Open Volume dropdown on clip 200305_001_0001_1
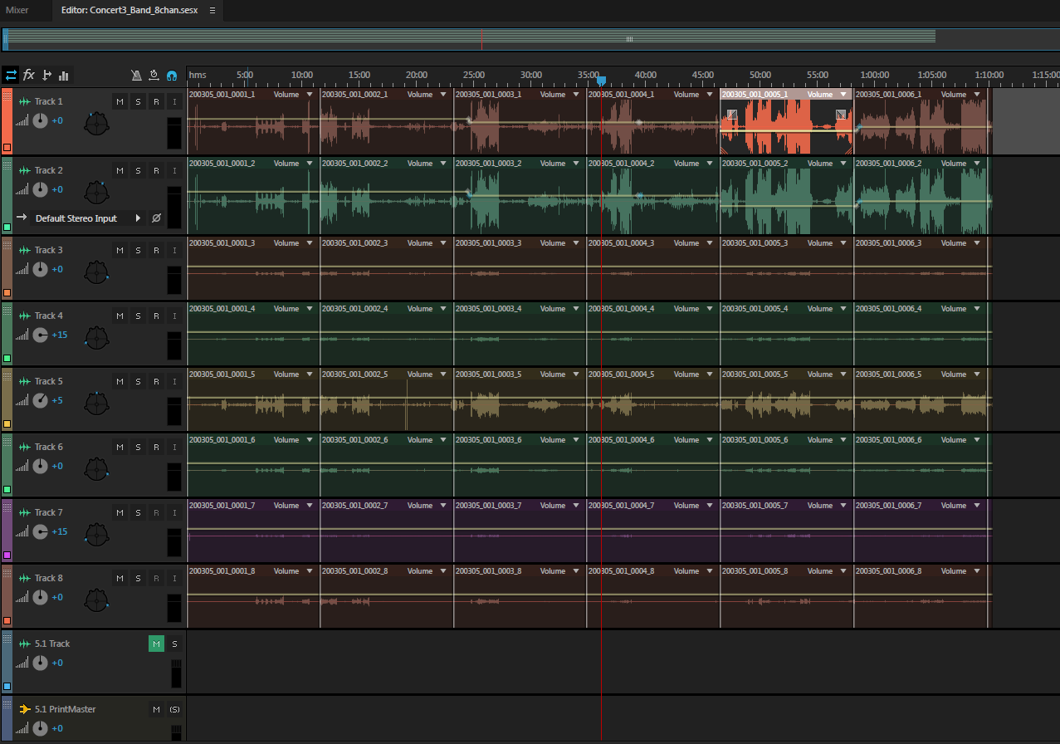This screenshot has height=744, width=1060. pyautogui.click(x=309, y=95)
